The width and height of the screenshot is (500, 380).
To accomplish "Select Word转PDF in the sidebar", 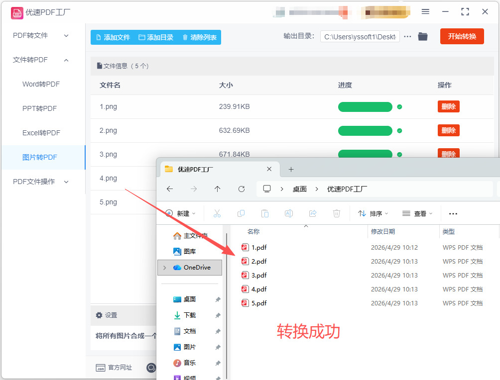I will [x=41, y=84].
